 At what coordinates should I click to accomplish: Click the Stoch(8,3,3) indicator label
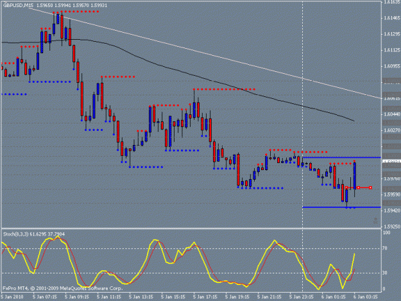(16, 234)
